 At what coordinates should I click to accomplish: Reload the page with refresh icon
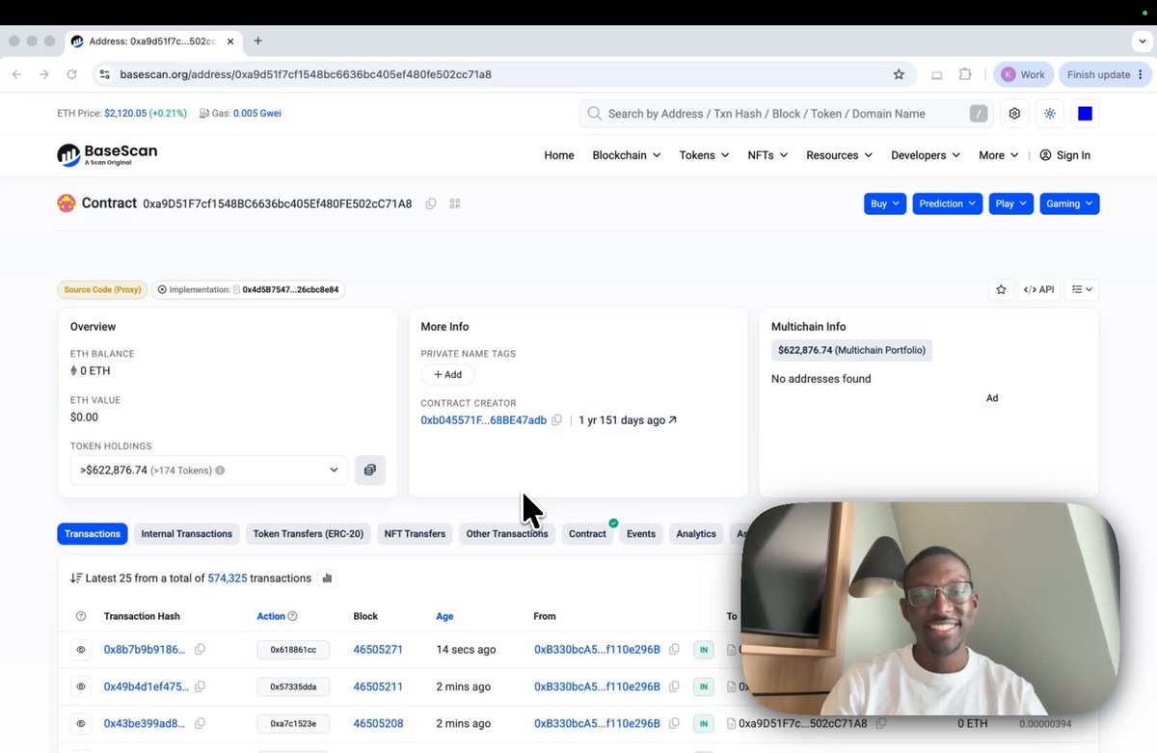coord(71,74)
